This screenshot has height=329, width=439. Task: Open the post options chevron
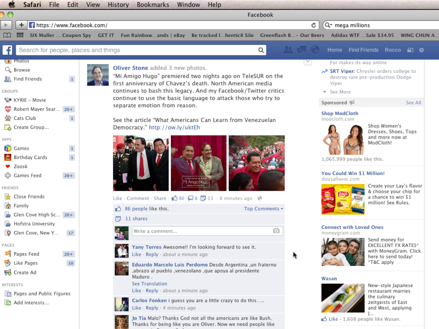click(308, 62)
